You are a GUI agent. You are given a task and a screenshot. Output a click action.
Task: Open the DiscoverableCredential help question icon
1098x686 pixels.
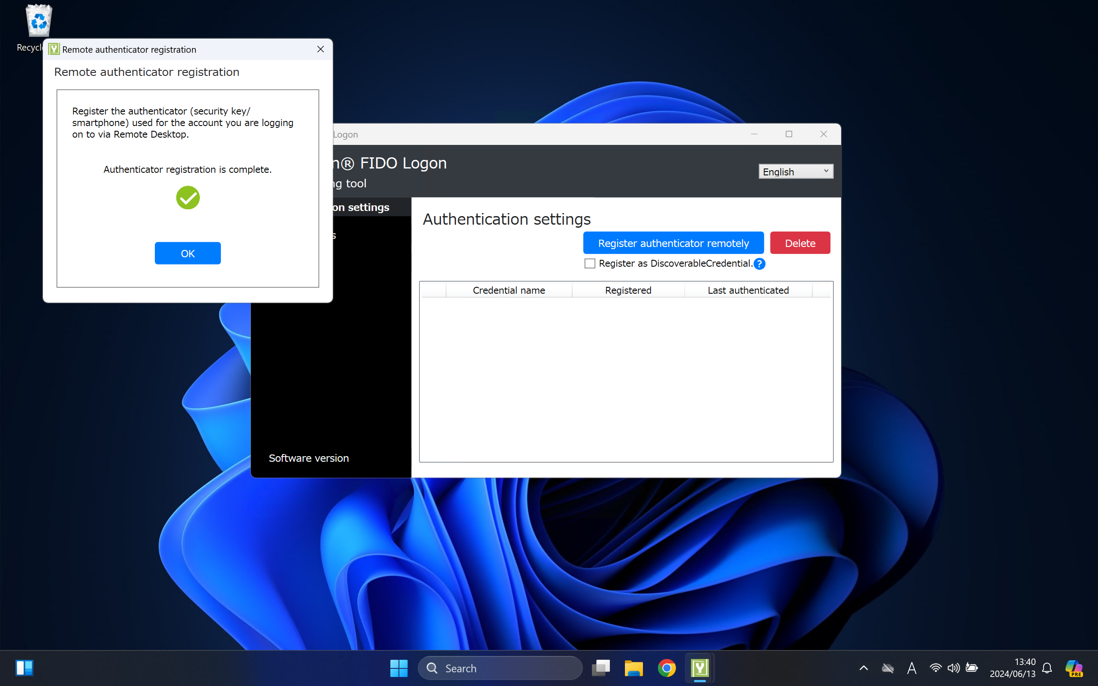click(x=759, y=264)
